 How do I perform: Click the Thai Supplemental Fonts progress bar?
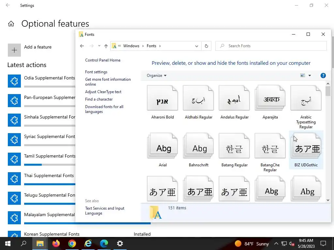(50, 184)
